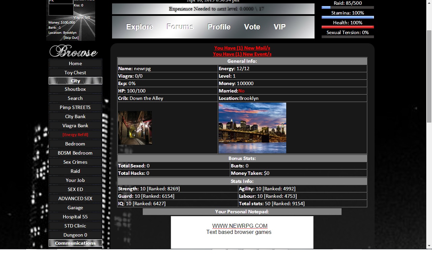
Task: Click the WWW.NEWRPG.COM text in notepad
Action: click(x=240, y=226)
